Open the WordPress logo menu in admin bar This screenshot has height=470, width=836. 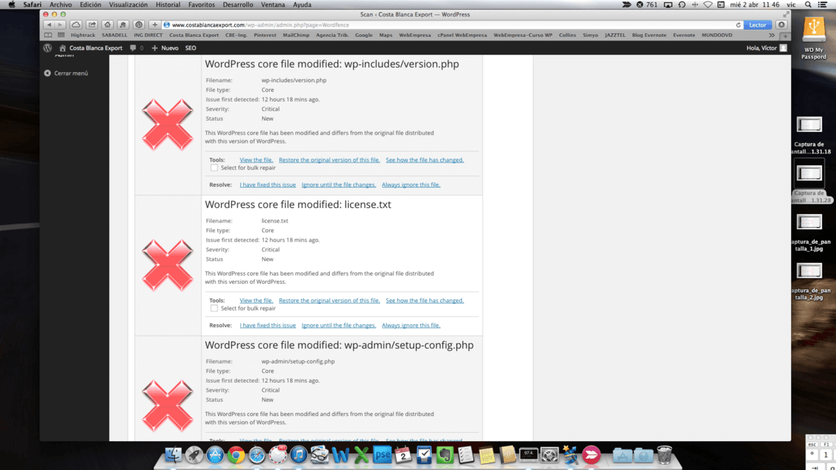coord(47,48)
